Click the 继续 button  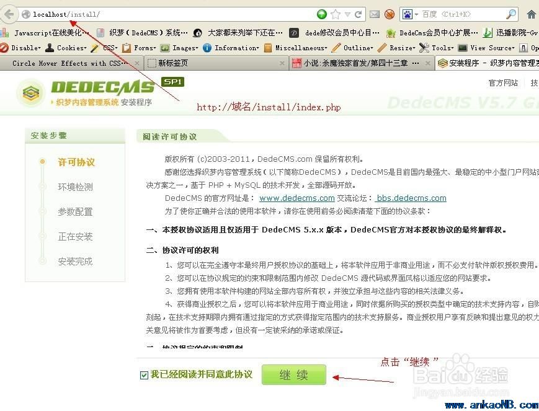click(293, 374)
